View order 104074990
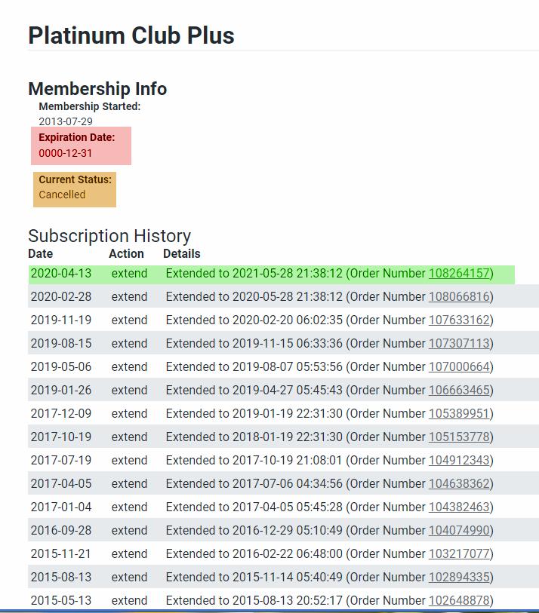539x613 pixels. tap(459, 531)
